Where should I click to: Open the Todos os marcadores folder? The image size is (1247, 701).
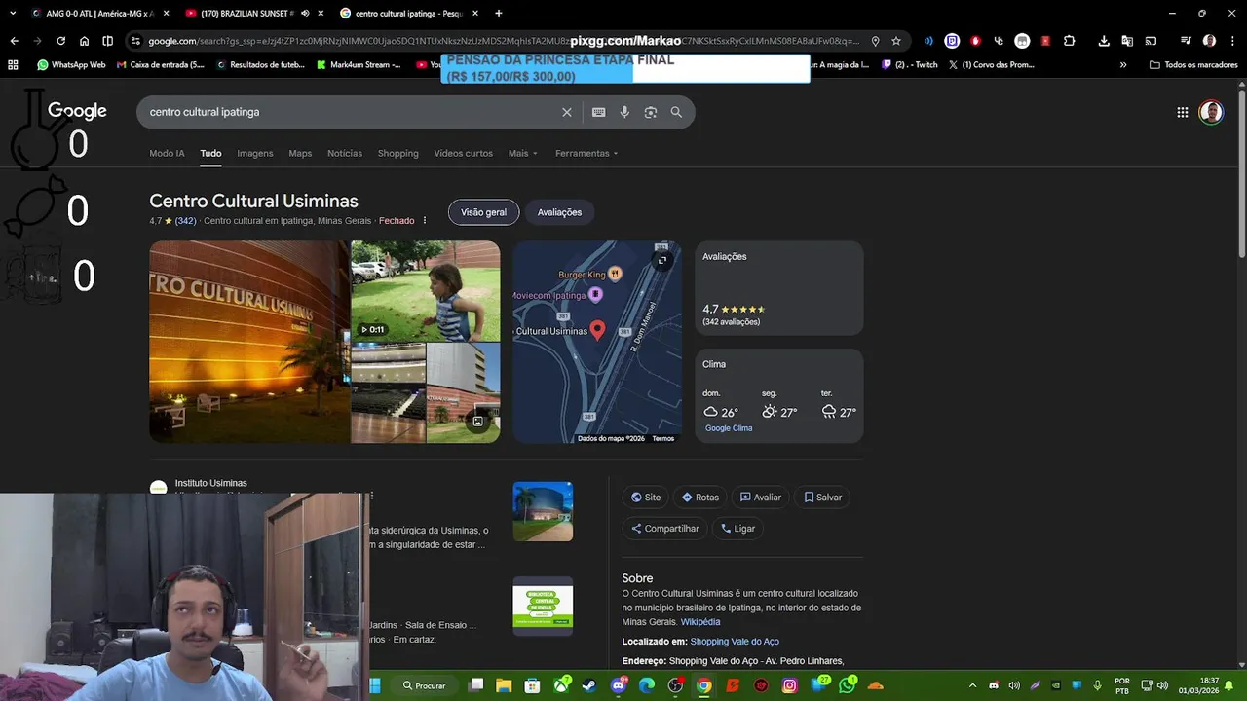[x=1193, y=65]
